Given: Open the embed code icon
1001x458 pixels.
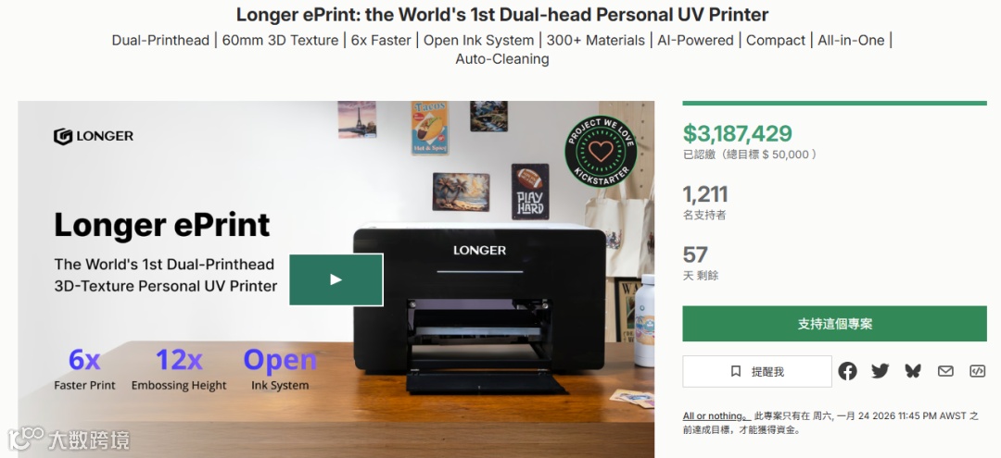Looking at the screenshot, I should click(978, 371).
